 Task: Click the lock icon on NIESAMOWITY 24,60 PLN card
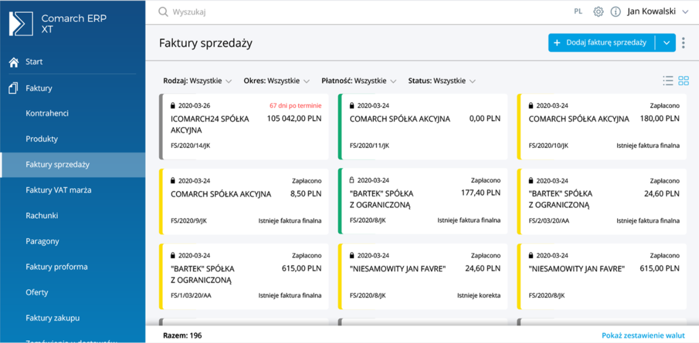click(x=352, y=255)
